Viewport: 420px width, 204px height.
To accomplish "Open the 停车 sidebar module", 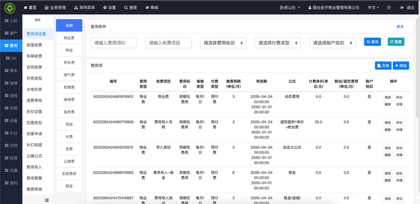I will [11, 71].
